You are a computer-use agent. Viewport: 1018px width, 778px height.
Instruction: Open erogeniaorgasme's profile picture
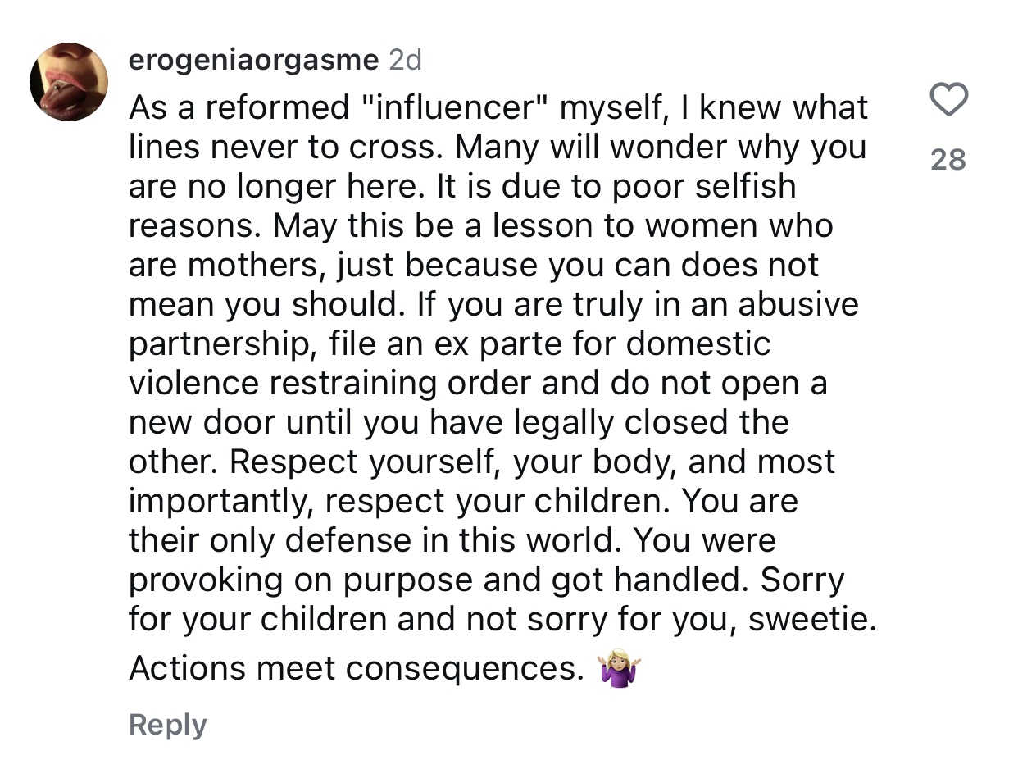(69, 82)
